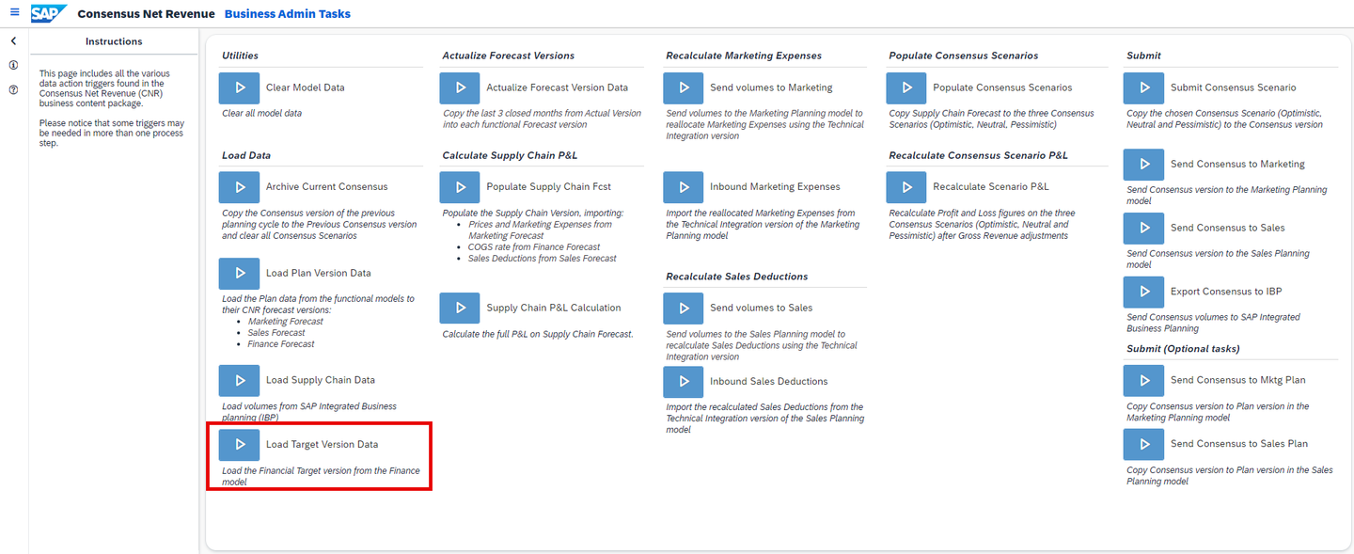Image resolution: width=1354 pixels, height=554 pixels.
Task: Run the Send volumes to Sales trigger
Action: coord(683,308)
